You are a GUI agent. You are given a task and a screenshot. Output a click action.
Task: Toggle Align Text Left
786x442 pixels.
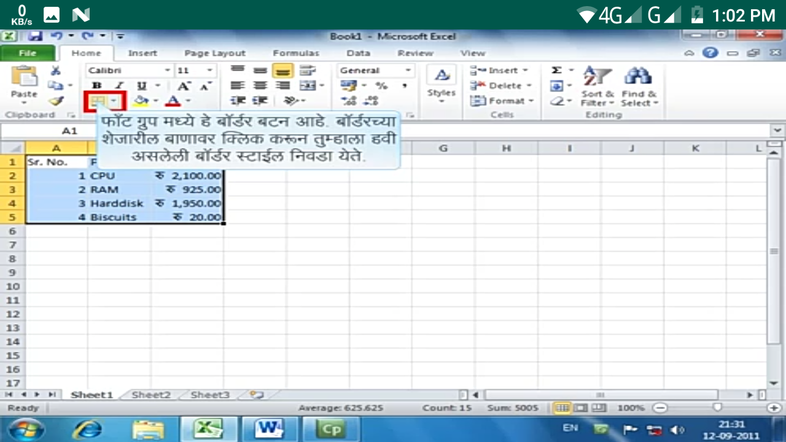tap(238, 85)
